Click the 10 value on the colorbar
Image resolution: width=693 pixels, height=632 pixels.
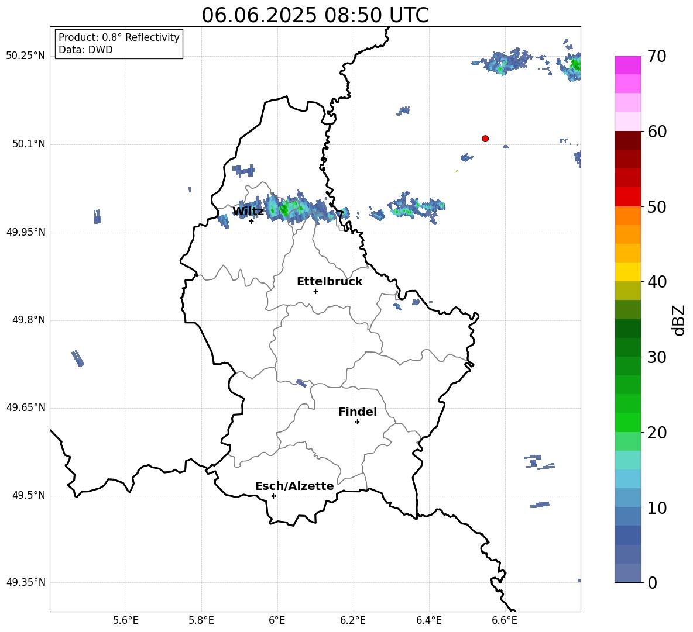point(657,507)
